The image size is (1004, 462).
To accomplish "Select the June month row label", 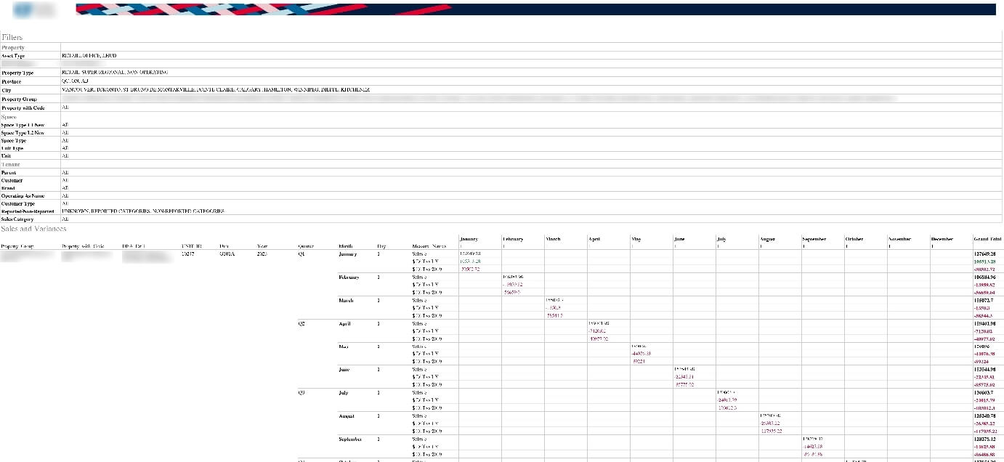I will point(344,370).
